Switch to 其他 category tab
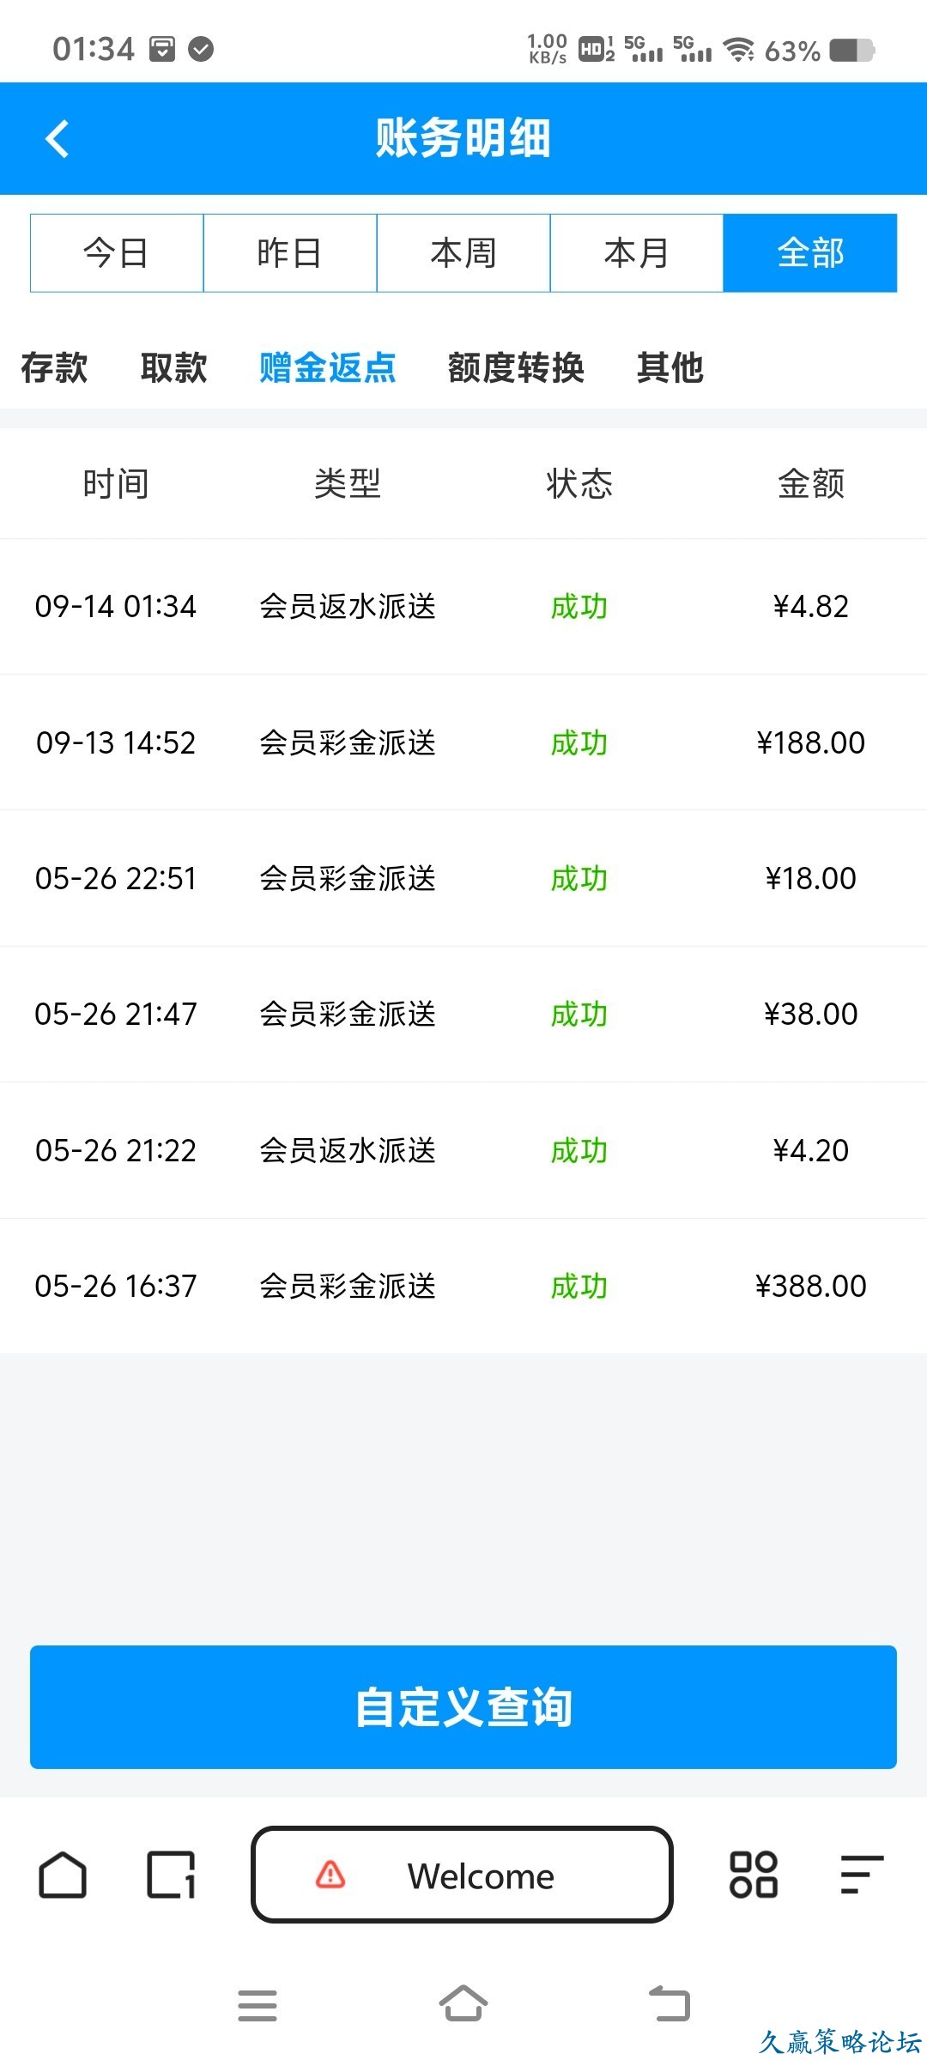Screen dimensions: 927x2060 tap(670, 367)
